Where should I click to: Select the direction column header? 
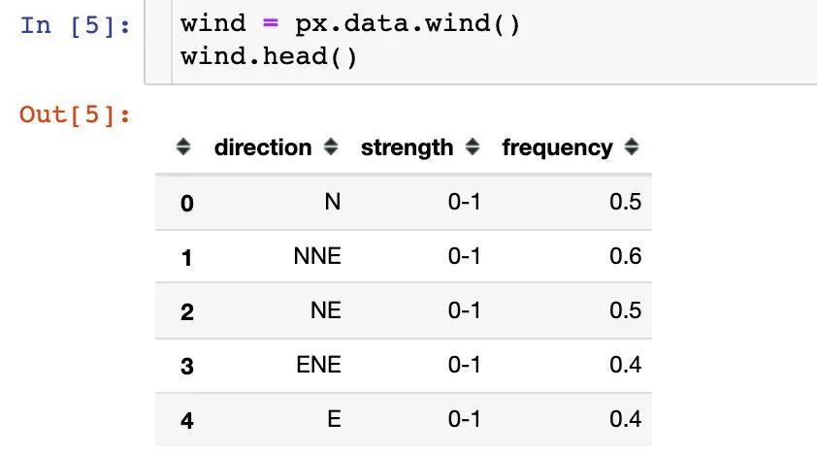[263, 147]
